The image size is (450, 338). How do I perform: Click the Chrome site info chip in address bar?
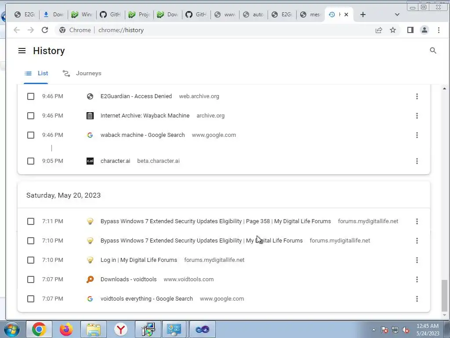(75, 30)
